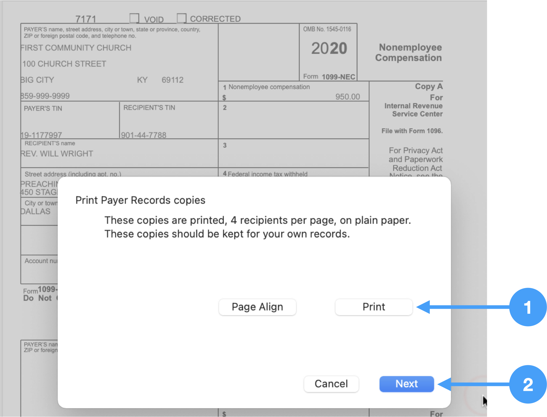Cancel the Print Payer Records dialog
Screen dimensions: 547x417
click(x=331, y=384)
